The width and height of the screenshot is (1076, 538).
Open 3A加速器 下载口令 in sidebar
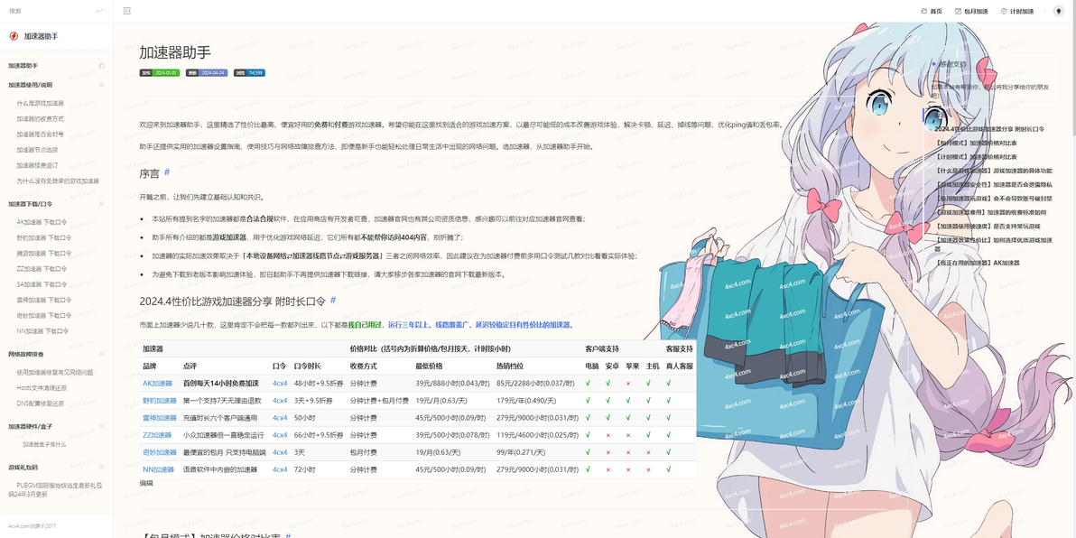click(x=42, y=284)
